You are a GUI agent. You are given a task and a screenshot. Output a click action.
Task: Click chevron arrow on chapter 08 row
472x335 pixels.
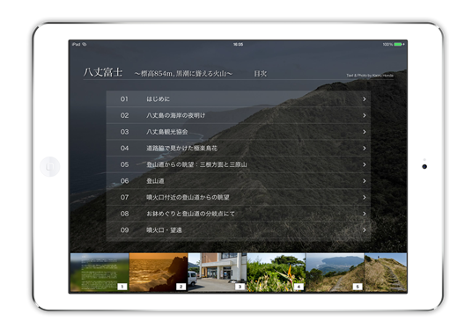tap(365, 214)
